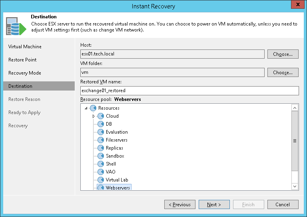Image resolution: width=307 pixels, height=217 pixels.
Task: Click the root Resources pool icon
Action: click(93, 108)
